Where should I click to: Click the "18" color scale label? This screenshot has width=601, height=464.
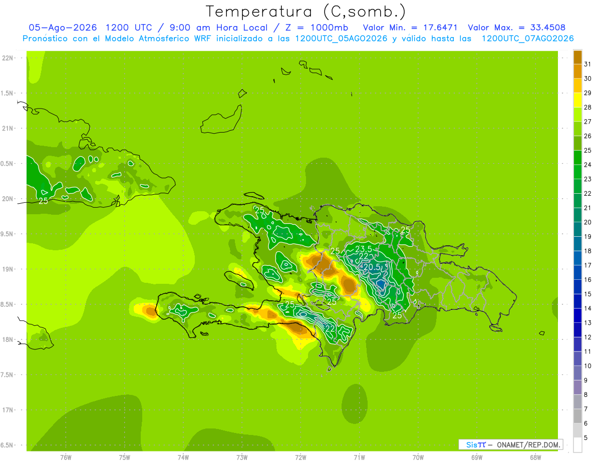(588, 251)
